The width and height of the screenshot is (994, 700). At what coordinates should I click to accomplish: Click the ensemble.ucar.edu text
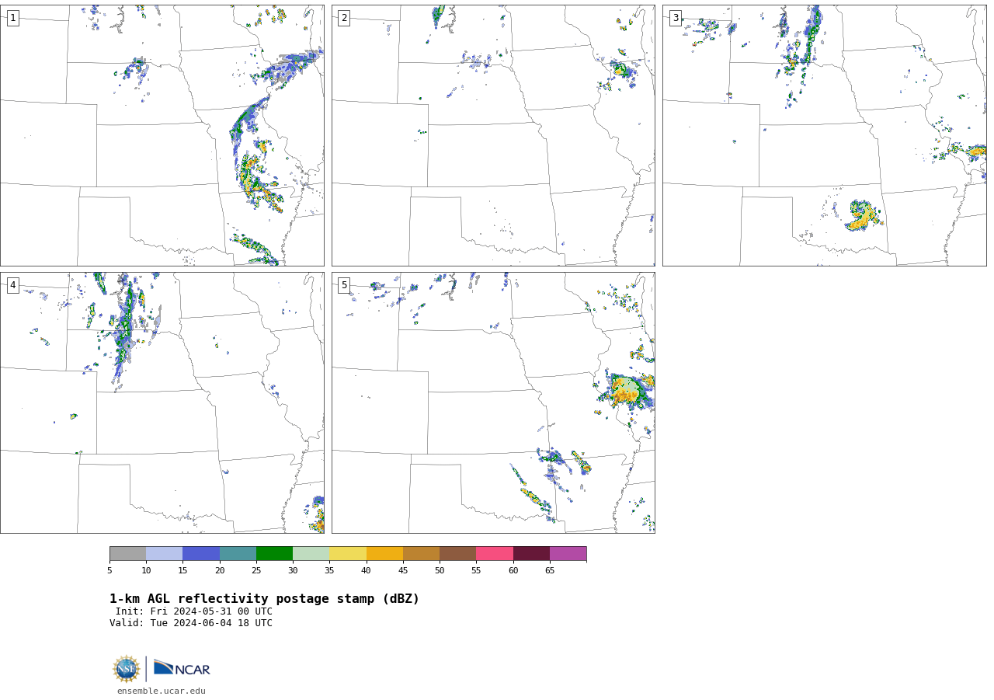point(162,691)
